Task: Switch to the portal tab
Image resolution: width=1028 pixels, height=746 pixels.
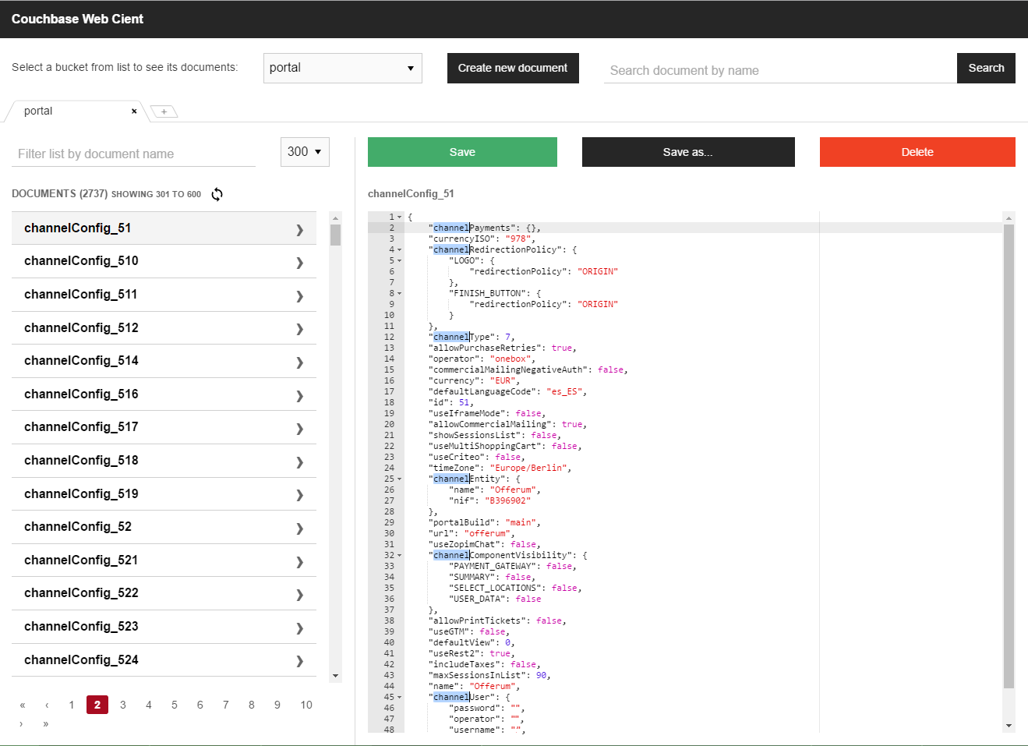Action: [39, 111]
